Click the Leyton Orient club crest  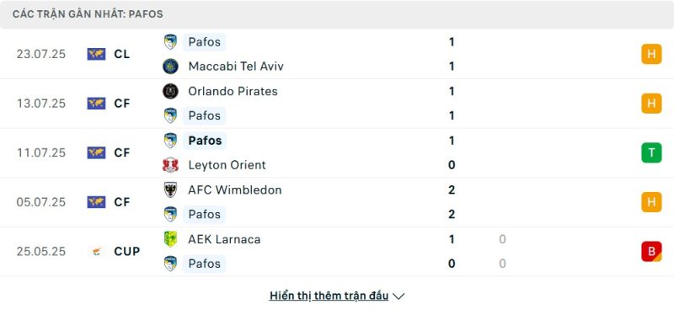click(x=171, y=165)
